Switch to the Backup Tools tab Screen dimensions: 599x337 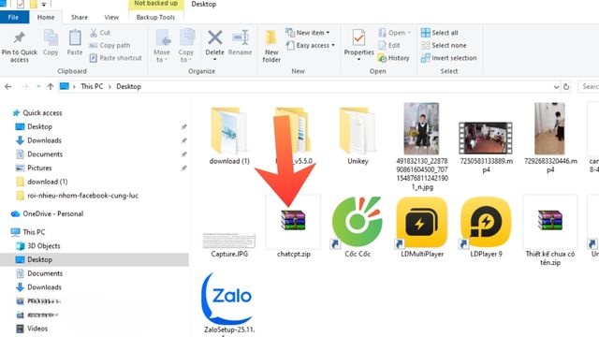[x=155, y=17]
